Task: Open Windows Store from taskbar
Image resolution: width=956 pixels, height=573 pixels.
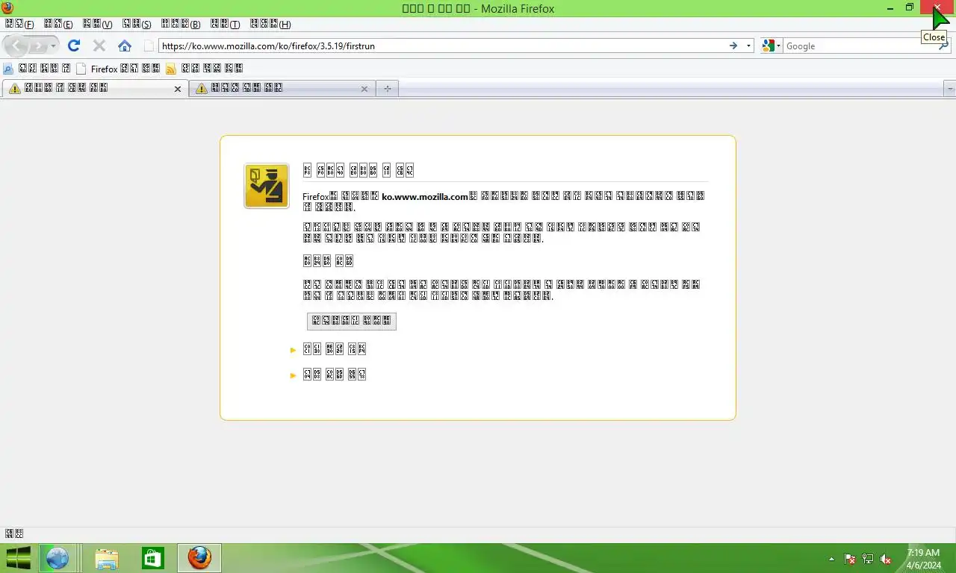Action: (153, 558)
